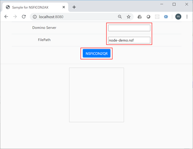Open the site information icon in address bar
This screenshot has height=149, width=193.
35,17
